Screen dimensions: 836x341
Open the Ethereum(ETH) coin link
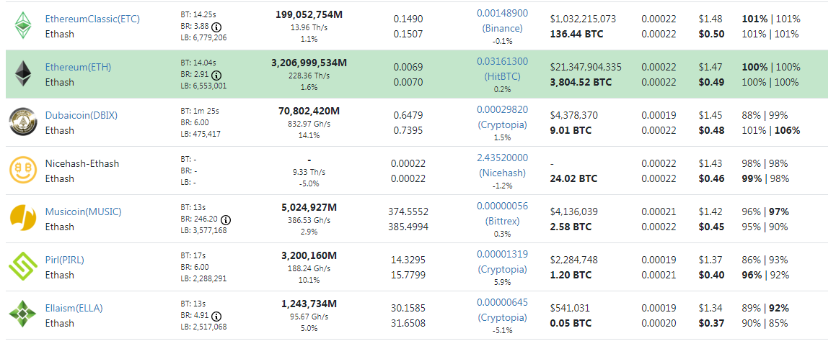pyautogui.click(x=79, y=67)
